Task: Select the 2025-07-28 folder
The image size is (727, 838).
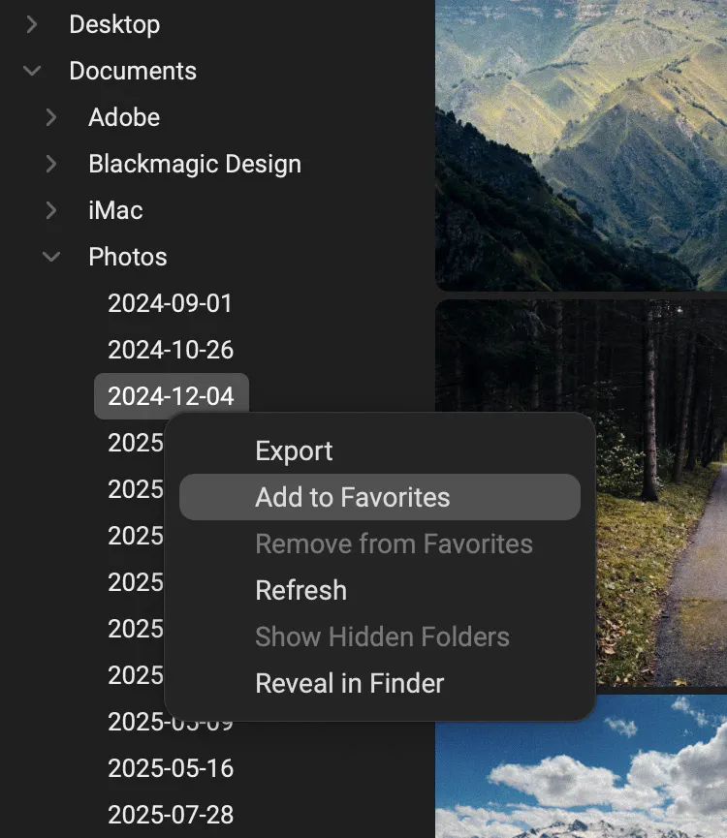Action: (x=171, y=815)
